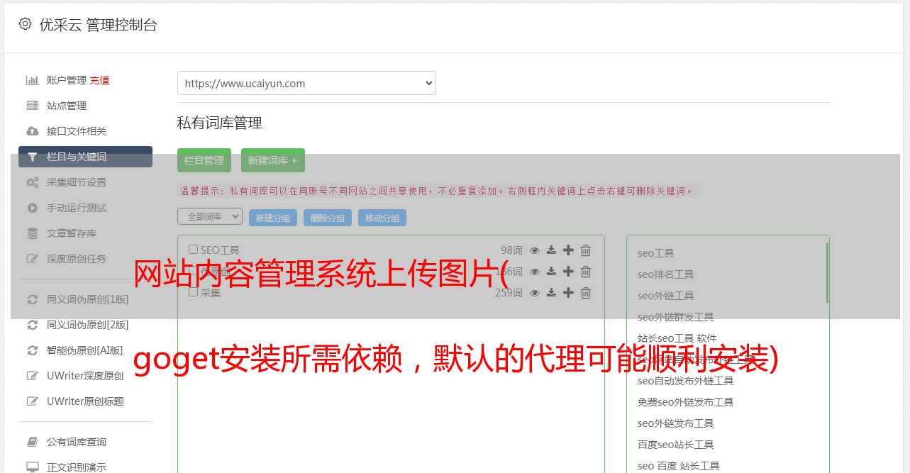
Task: Click the trash icon on the 136词 row
Action: tap(586, 272)
